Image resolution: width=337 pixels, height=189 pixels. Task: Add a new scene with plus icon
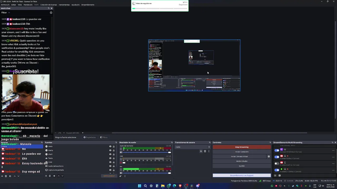2,176
